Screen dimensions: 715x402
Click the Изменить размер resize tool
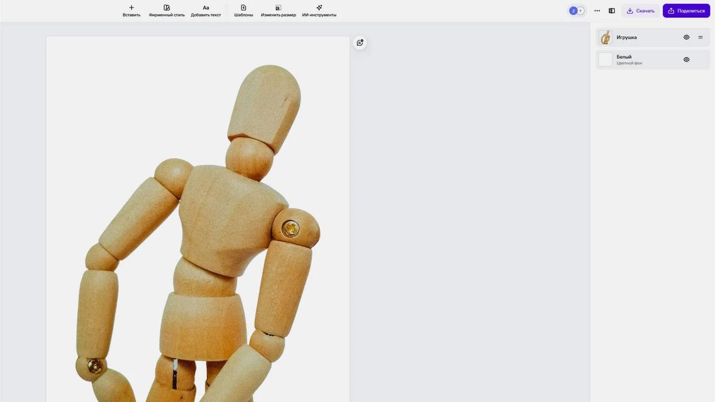(278, 8)
